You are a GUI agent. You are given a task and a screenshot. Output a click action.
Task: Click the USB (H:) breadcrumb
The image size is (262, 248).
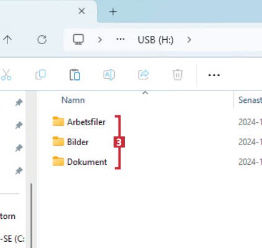(x=155, y=40)
